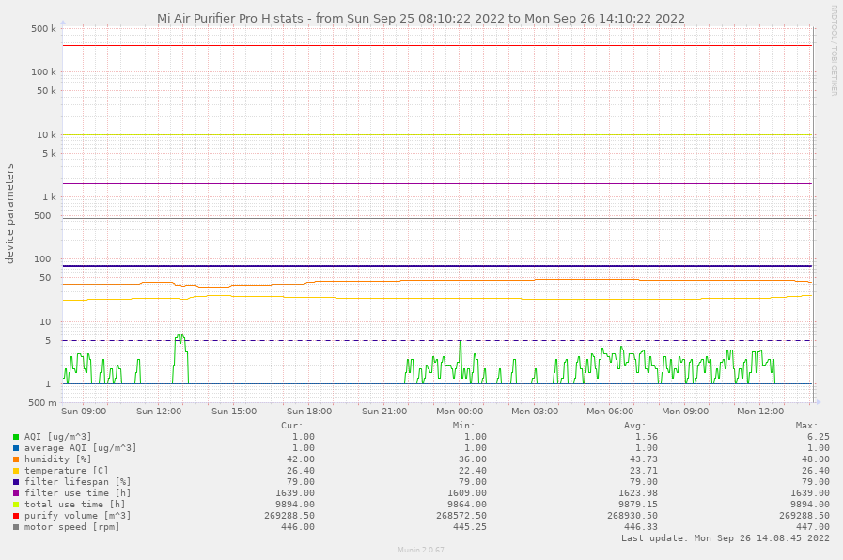Click the '100 k' y-axis label
The height and width of the screenshot is (560, 843).
coord(43,72)
